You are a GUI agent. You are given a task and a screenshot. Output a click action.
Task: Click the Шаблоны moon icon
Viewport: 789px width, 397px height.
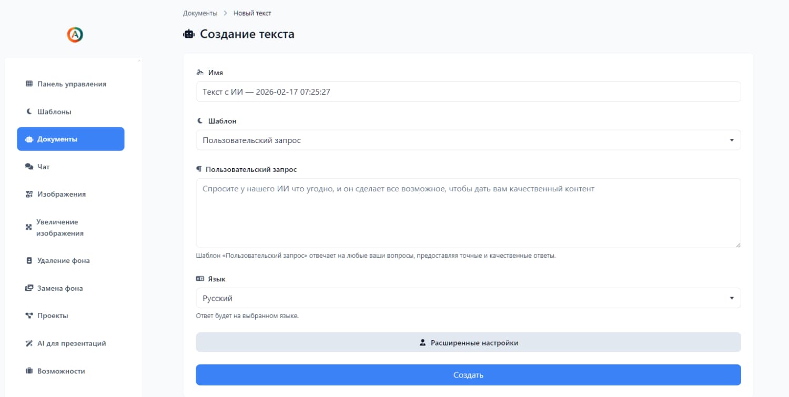tap(29, 111)
